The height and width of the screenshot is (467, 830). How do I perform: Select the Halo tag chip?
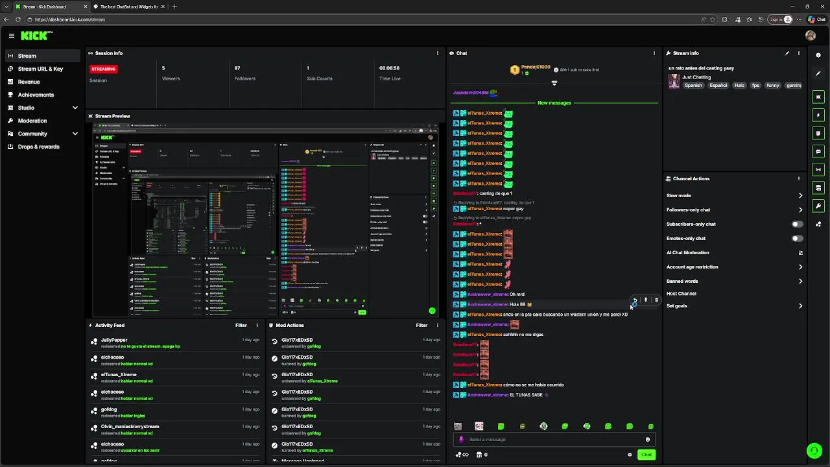tap(739, 85)
